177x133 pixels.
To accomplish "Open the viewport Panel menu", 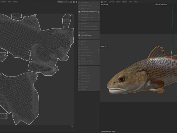I will [x=136, y=2].
